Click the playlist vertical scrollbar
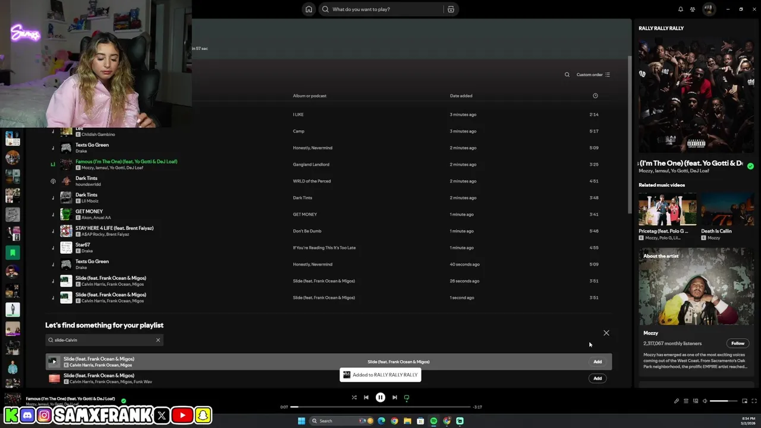The width and height of the screenshot is (761, 428). coord(630,136)
